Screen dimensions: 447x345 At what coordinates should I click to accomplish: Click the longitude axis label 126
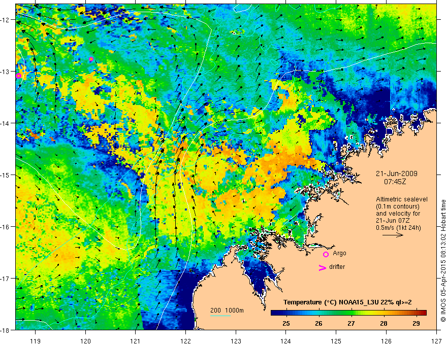386,341
